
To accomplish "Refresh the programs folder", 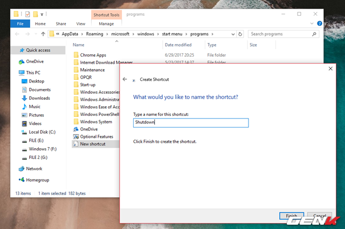I will [240, 34].
